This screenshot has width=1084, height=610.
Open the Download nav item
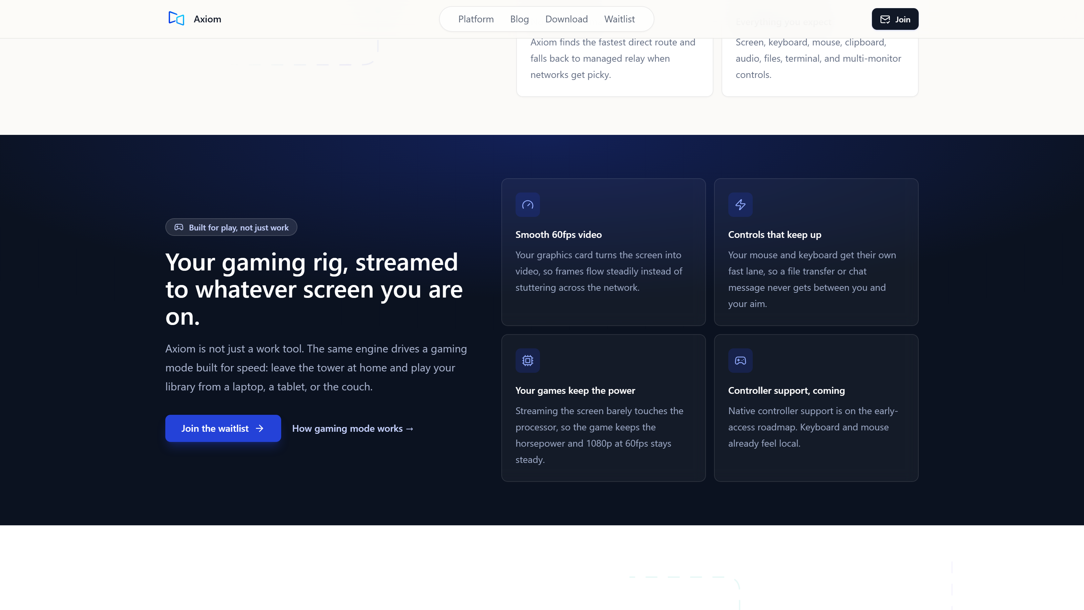coord(566,19)
